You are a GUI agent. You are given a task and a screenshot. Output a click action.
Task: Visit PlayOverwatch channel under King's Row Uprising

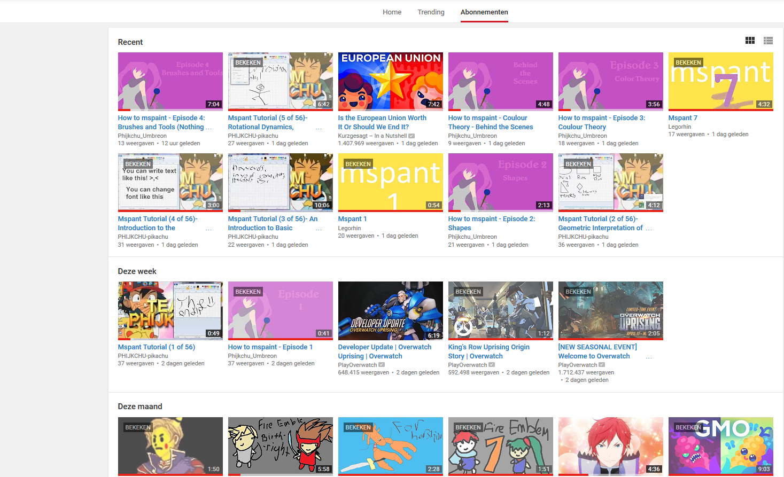(x=468, y=365)
